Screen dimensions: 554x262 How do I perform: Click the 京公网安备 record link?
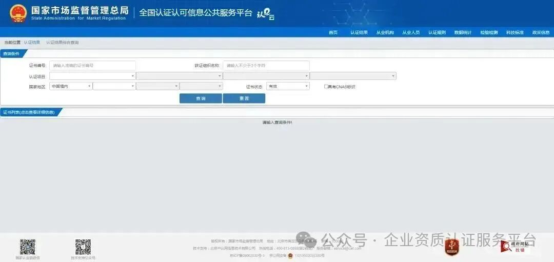click(297, 255)
